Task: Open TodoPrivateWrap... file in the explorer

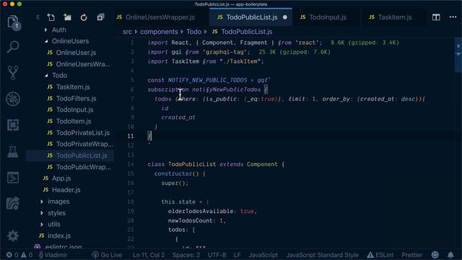Action: (x=84, y=144)
